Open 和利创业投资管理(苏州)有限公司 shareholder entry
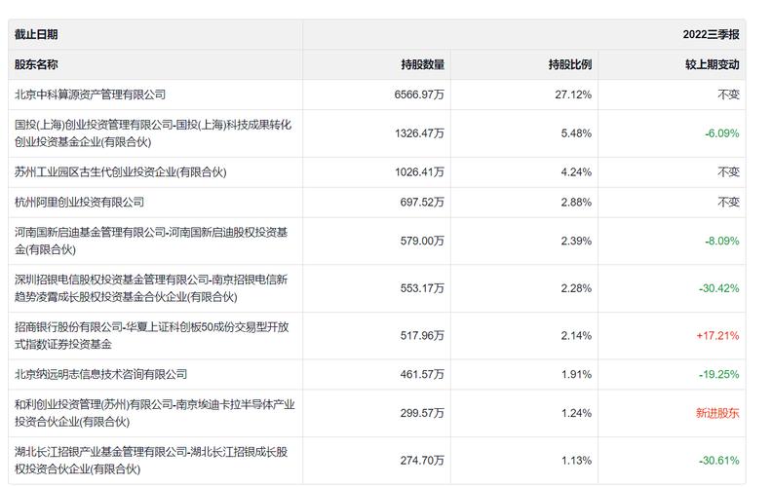Viewport: 772px width, 487px height. coord(155,413)
